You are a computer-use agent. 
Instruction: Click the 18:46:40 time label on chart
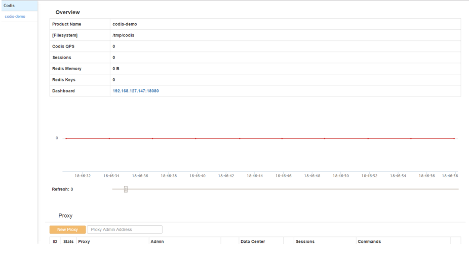coord(198,176)
